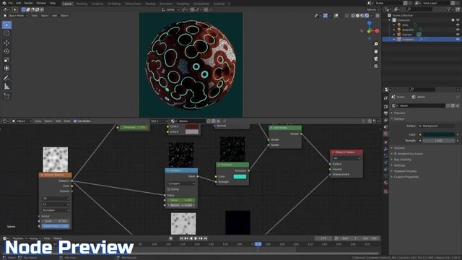Viewport: 462px width, 260px height.
Task: Open the 3D dimensions dropdown on Voronoi node
Action: (x=56, y=199)
